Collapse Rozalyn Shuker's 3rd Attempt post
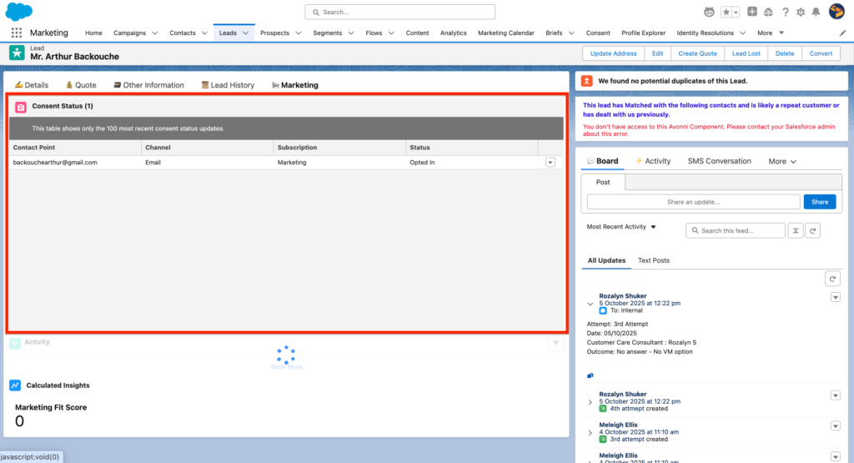854x463 pixels. pyautogui.click(x=590, y=304)
